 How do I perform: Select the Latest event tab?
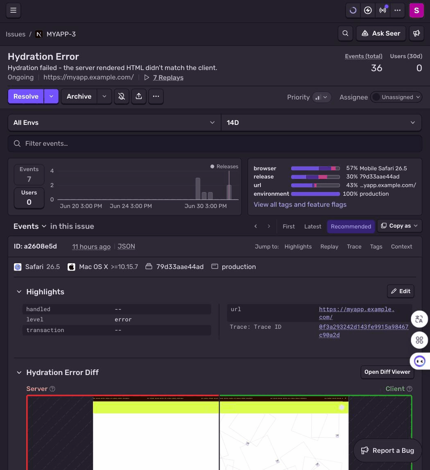[x=313, y=226]
